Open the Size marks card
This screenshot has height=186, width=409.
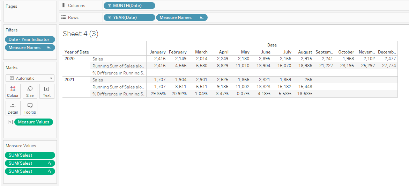tap(30, 91)
